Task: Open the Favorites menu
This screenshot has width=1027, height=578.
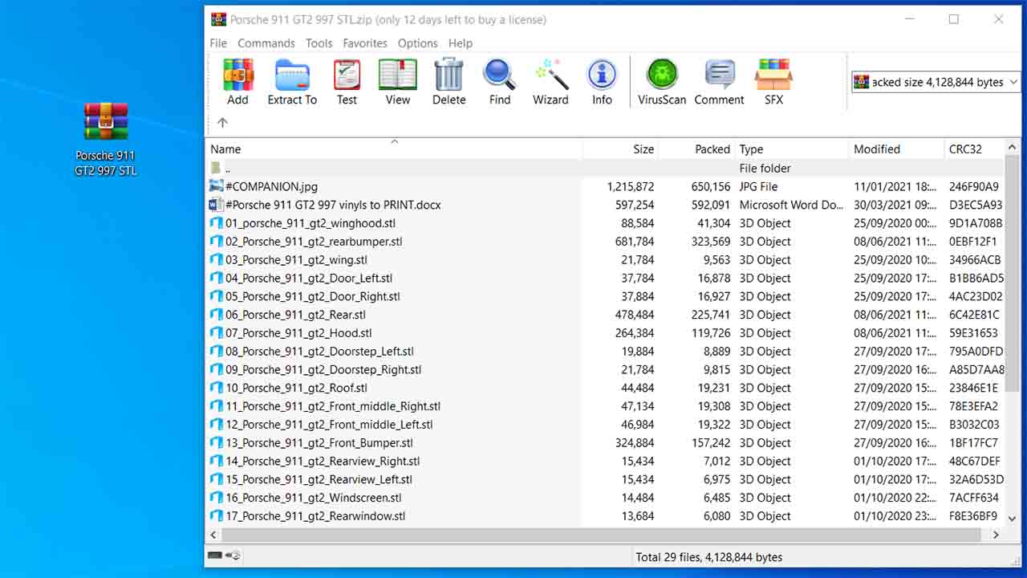Action: click(x=365, y=43)
